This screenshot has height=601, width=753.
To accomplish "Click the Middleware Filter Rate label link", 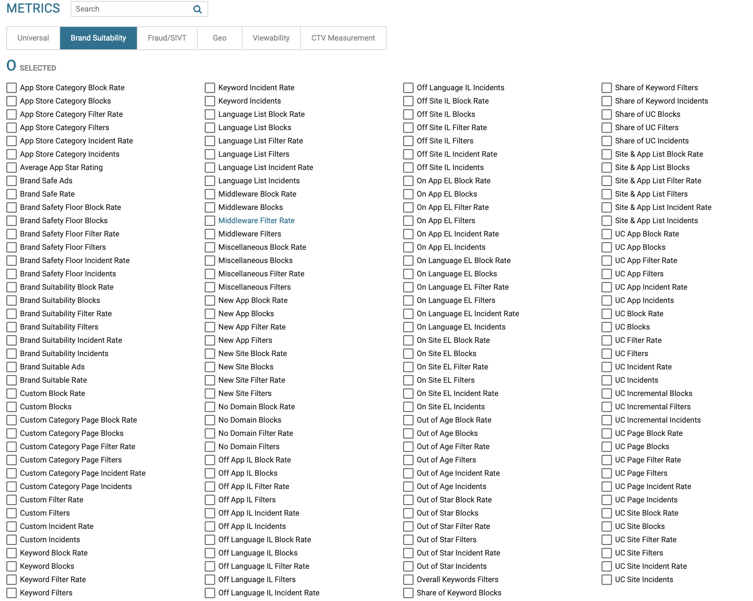I will click(x=256, y=221).
